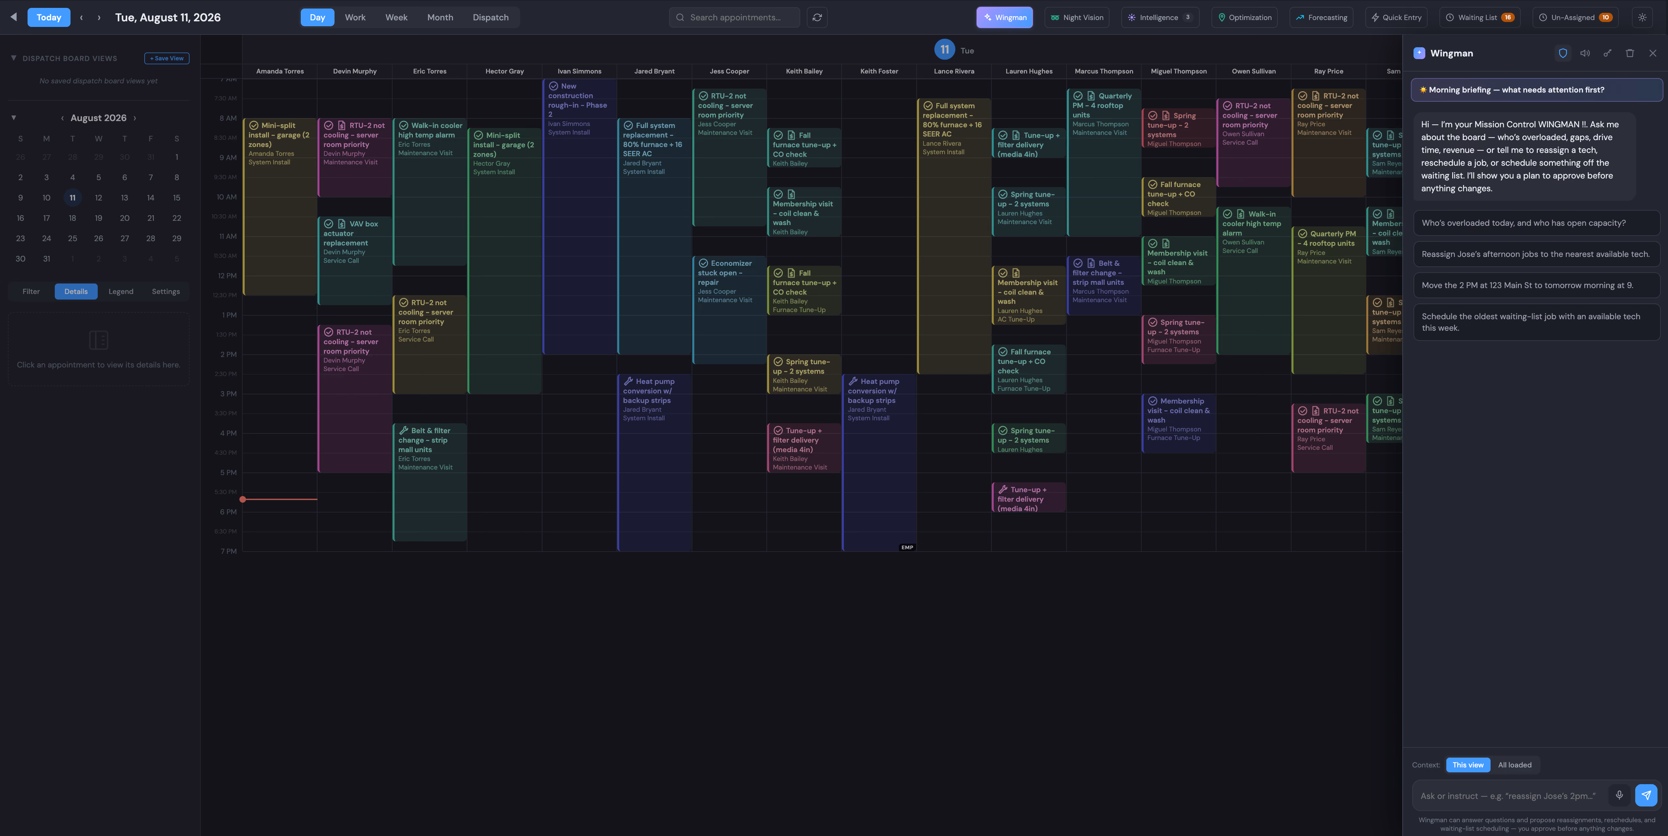Open the light/dark theme sun icon
This screenshot has width=1668, height=836.
pyautogui.click(x=1642, y=17)
